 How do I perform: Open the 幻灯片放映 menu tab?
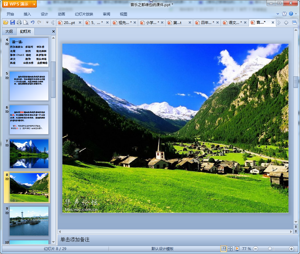pos(84,14)
